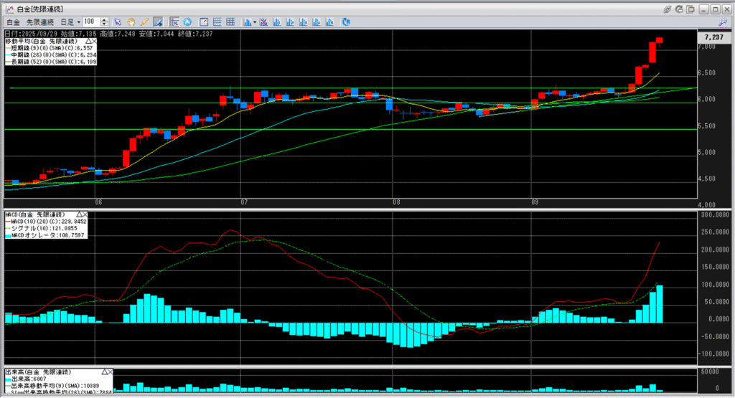Click the round blue circle toolbar icon
This screenshot has height=398, width=735.
coord(187,22)
